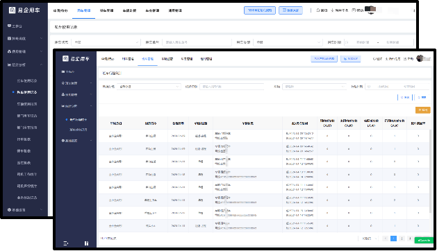Open the first status dropdown in back window filters
437x251 pixels.
pos(106,42)
